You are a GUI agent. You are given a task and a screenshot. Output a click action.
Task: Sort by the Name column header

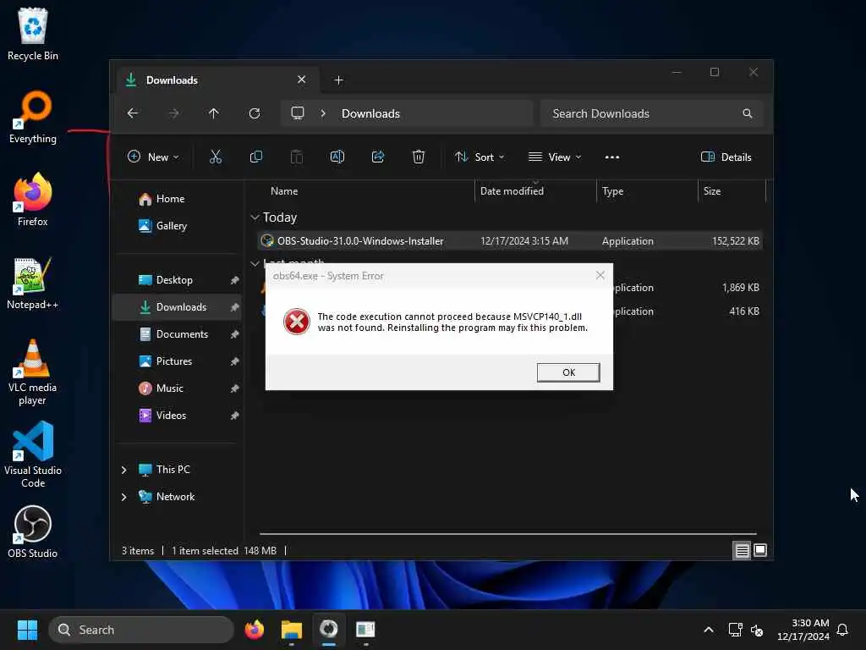tap(284, 191)
